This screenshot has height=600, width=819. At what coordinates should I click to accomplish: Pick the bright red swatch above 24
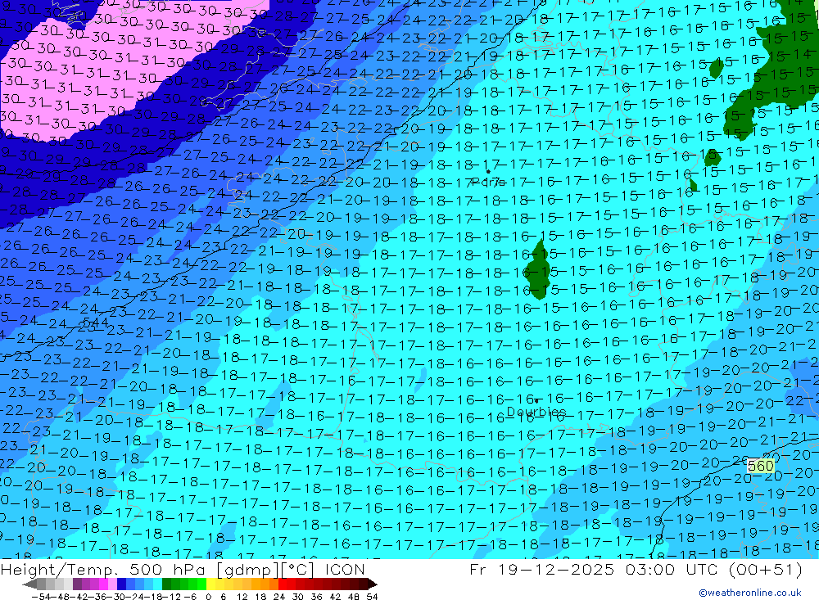[x=283, y=584]
